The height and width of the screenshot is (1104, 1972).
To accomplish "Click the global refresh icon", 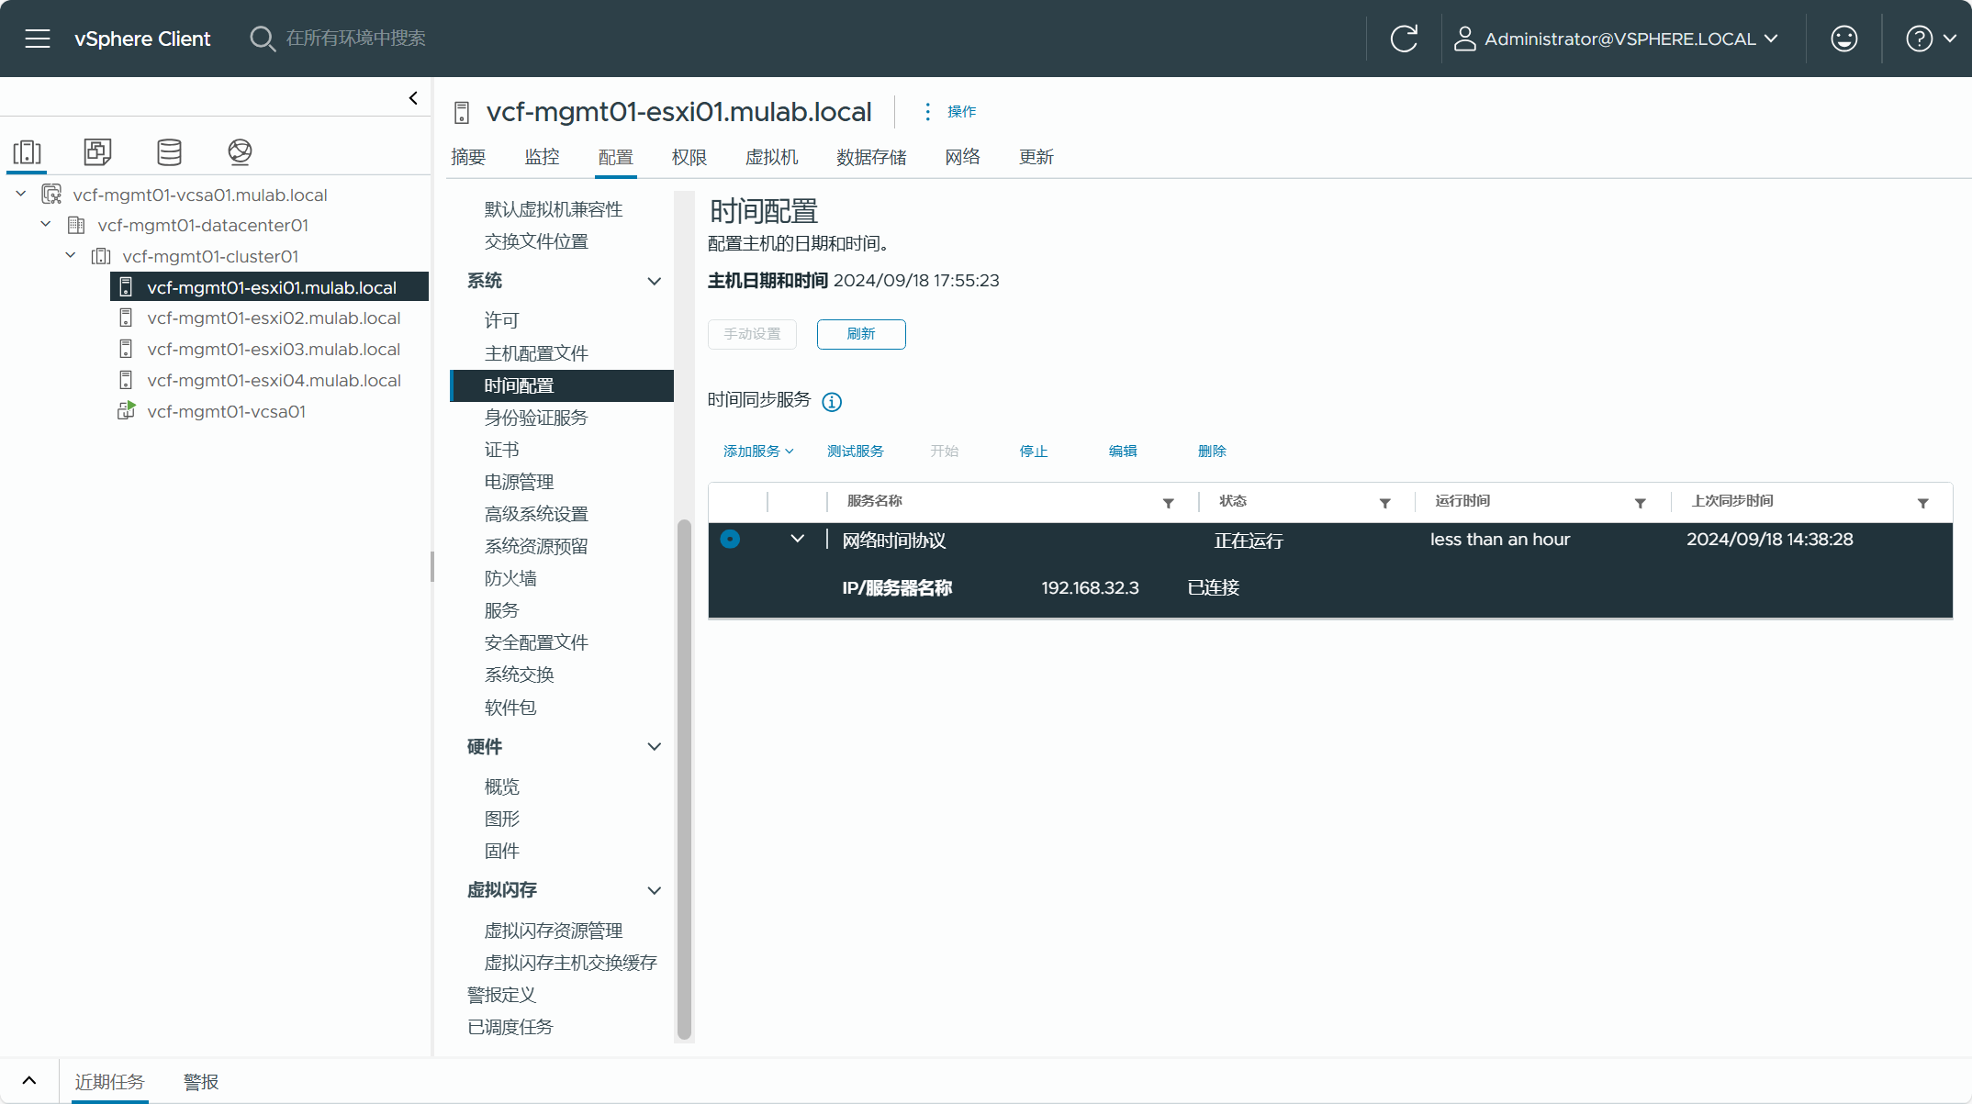I will (1404, 39).
